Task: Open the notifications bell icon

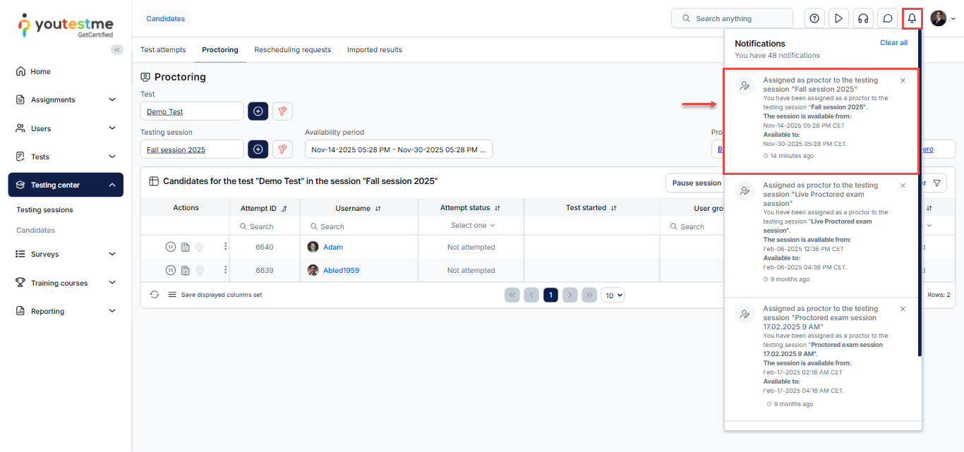Action: click(x=912, y=18)
